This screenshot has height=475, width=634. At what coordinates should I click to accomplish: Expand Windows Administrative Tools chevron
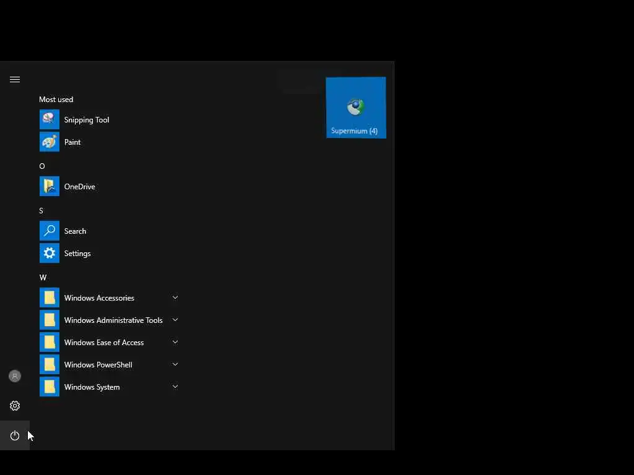click(x=175, y=320)
